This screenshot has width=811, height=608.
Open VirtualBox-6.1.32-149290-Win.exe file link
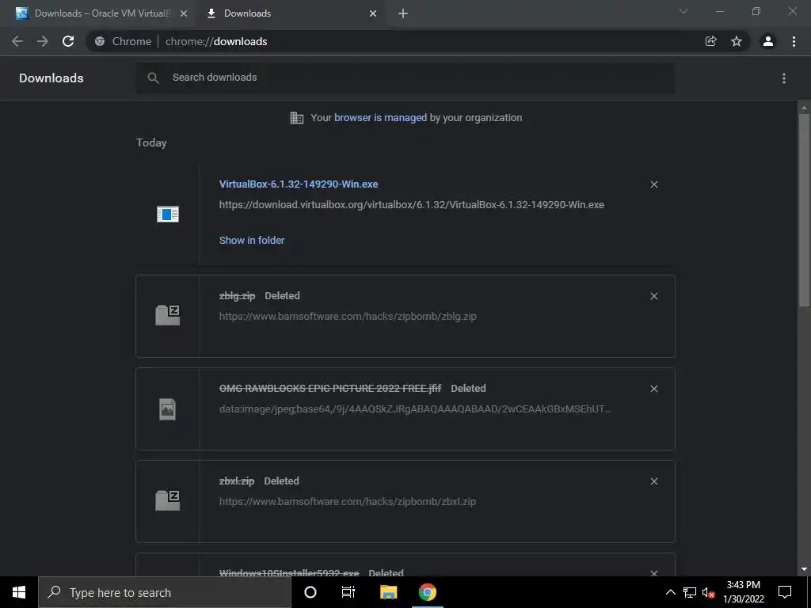(x=299, y=184)
